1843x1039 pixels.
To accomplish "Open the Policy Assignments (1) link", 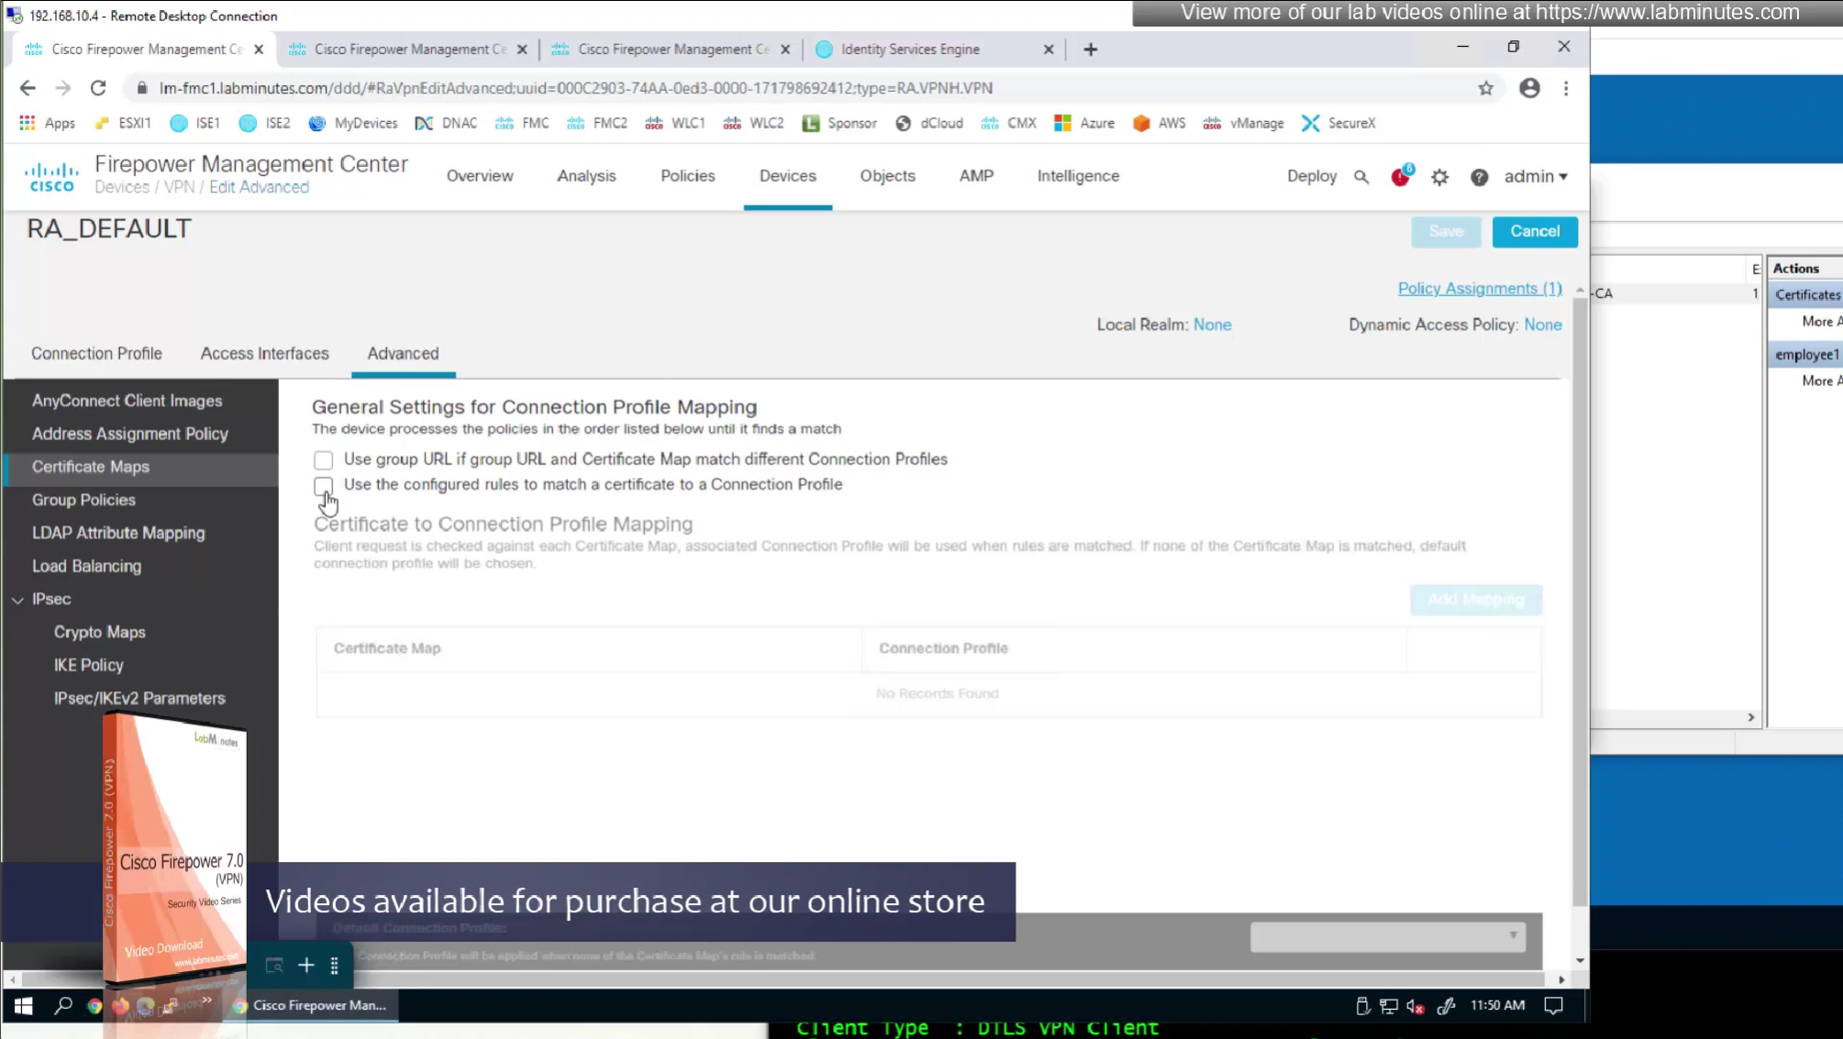I will 1479,289.
